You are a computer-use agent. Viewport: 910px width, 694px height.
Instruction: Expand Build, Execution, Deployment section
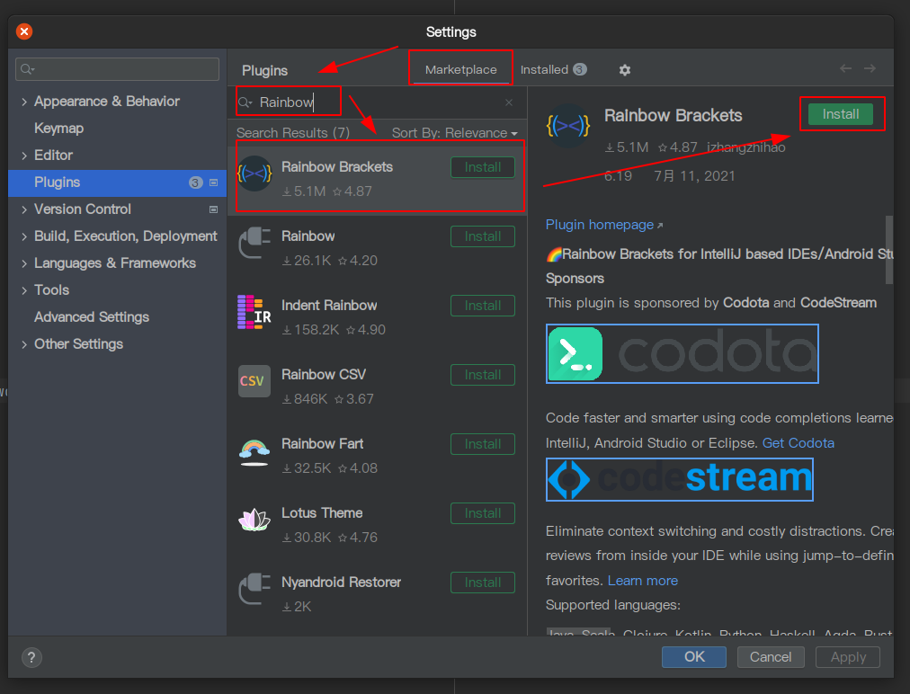[x=23, y=236]
